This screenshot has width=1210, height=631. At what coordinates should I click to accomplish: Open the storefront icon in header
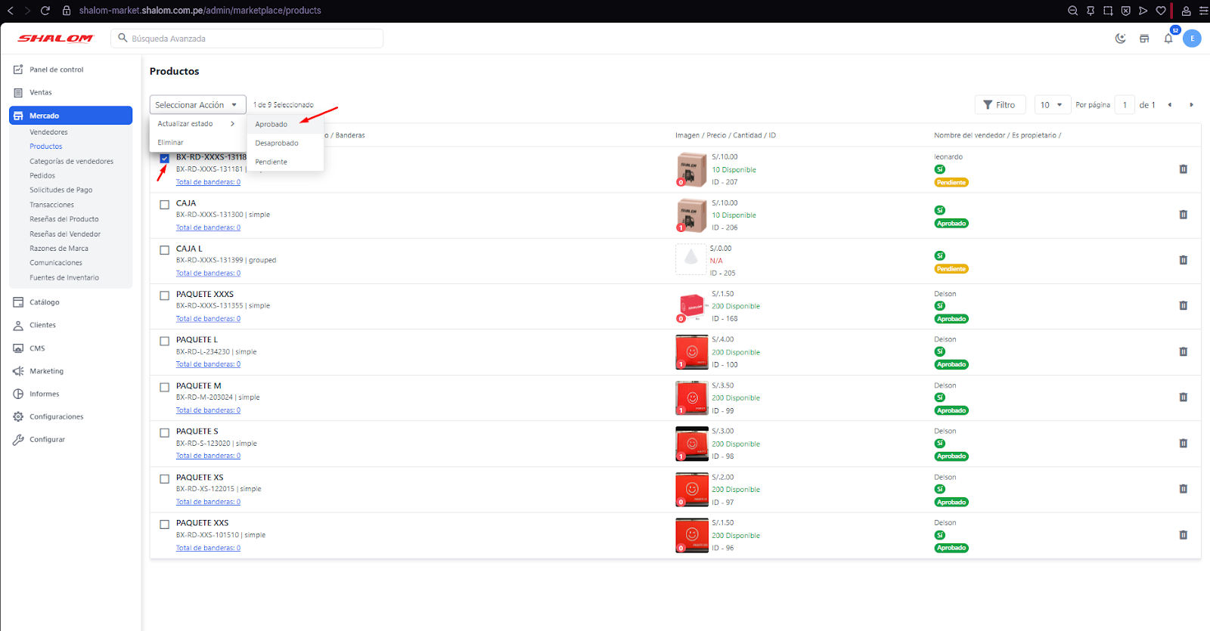pos(1144,39)
